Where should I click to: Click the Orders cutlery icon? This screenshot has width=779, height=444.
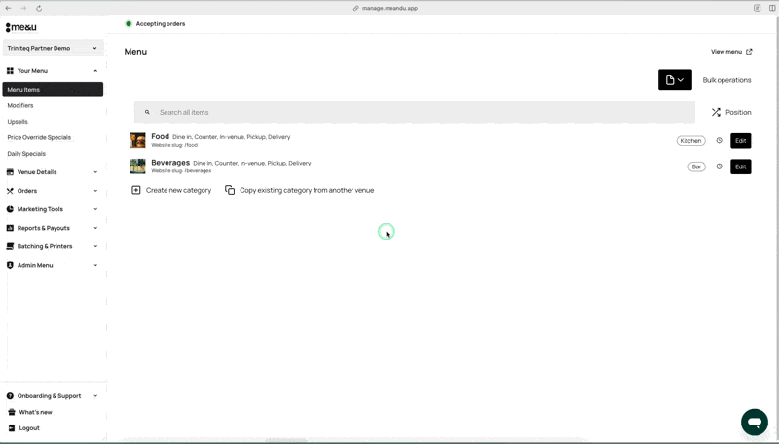[10, 191]
